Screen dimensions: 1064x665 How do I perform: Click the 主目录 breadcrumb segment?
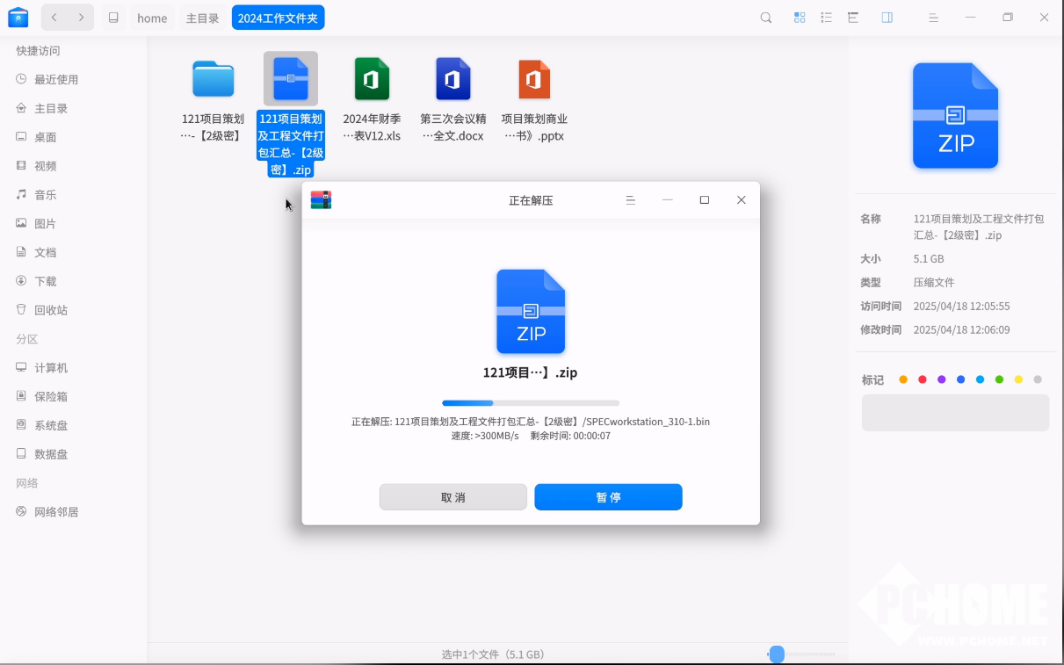pyautogui.click(x=202, y=18)
